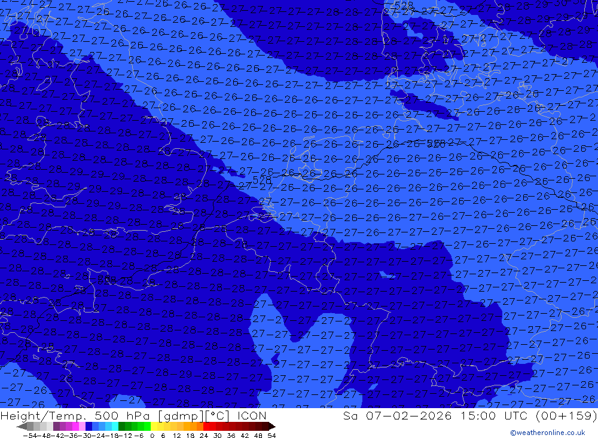The image size is (598, 438).
Task: Click the '(00+159)' forecast hour text
Action: (x=566, y=415)
